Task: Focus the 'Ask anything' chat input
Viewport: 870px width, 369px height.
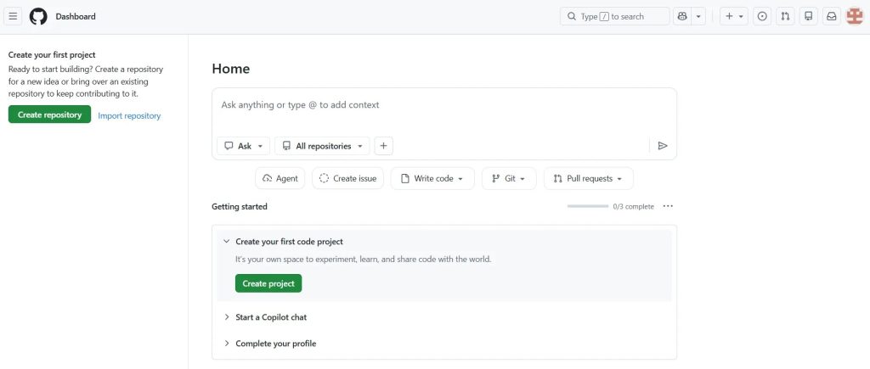Action: 443,104
